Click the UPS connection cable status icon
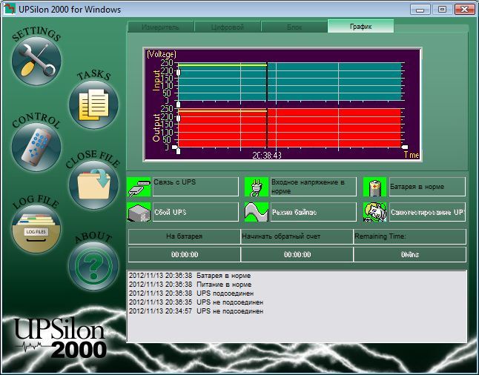This screenshot has width=479, height=375. [139, 187]
